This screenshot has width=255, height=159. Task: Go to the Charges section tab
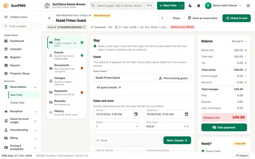pos(66,81)
